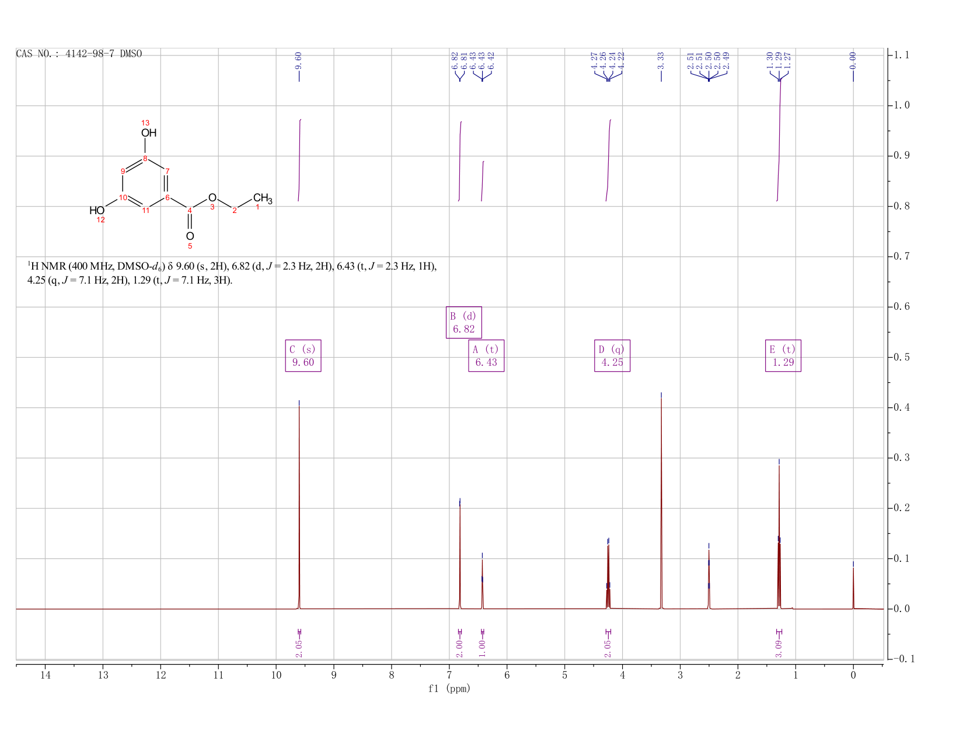Click the OH group labeled 13
This screenshot has width=963, height=744.
click(149, 132)
